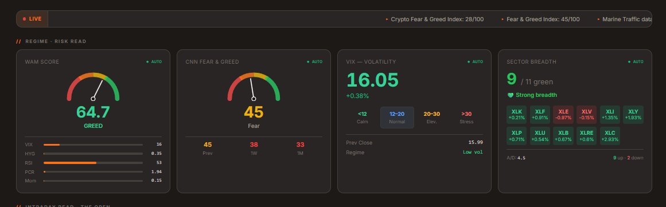Screen dimensions: 666x207
Task: Click the HYG value 0.35
Action: pyautogui.click(x=156, y=154)
